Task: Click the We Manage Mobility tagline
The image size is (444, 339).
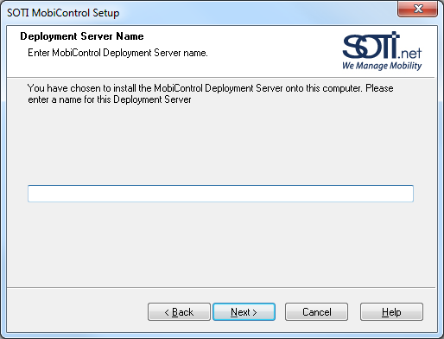Action: pos(382,66)
